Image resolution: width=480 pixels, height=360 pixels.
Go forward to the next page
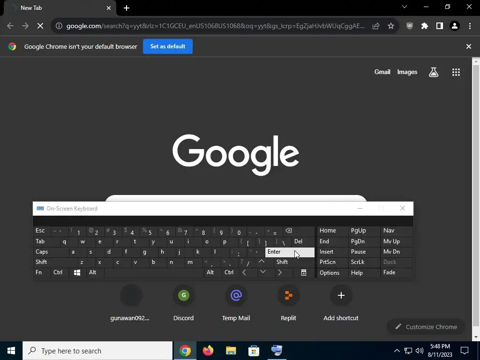pyautogui.click(x=25, y=26)
